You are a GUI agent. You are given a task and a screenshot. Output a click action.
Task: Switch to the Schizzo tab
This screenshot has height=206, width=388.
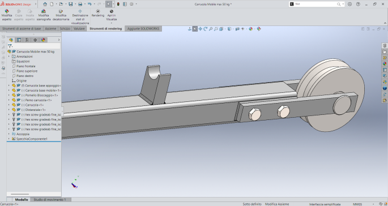pos(65,29)
